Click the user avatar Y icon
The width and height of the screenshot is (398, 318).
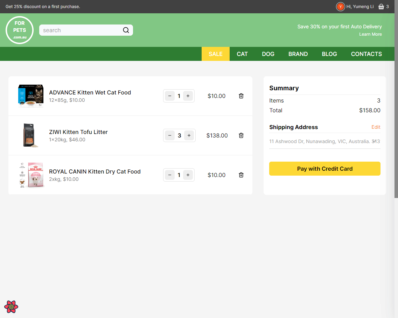pyautogui.click(x=340, y=7)
